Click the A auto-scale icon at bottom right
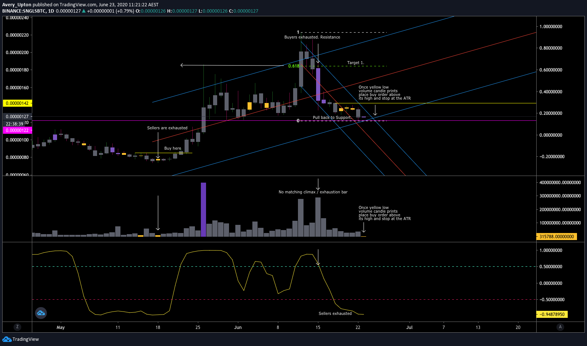Image resolution: width=587 pixels, height=346 pixels. click(x=560, y=327)
